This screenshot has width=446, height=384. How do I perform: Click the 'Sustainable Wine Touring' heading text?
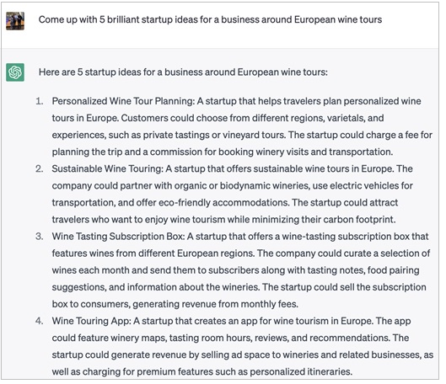[107, 168]
